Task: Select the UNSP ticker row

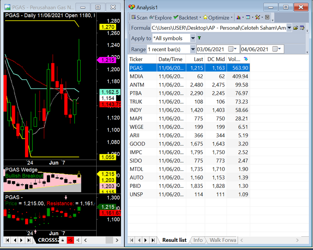Action: pyautogui.click(x=189, y=194)
